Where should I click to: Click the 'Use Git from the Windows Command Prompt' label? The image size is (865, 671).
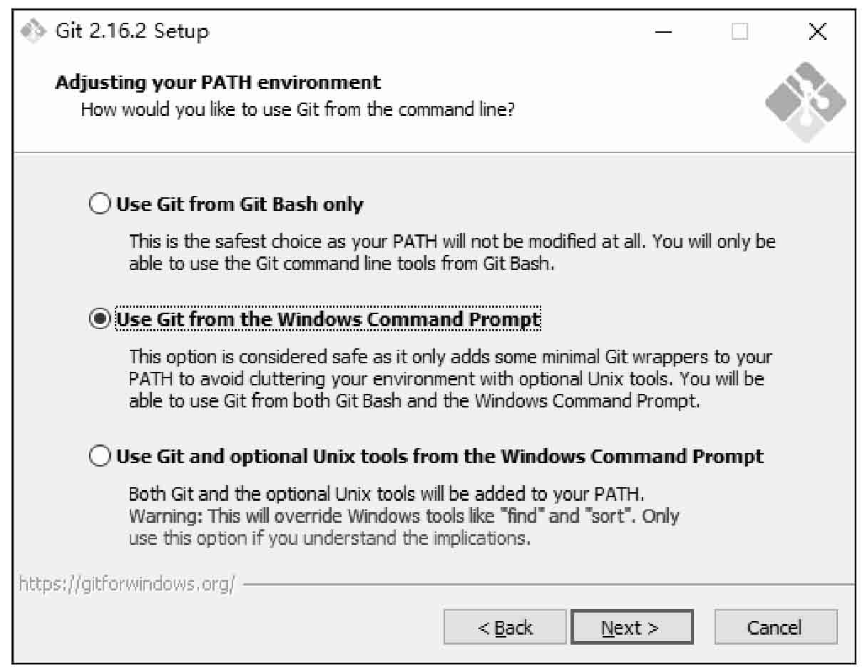pyautogui.click(x=328, y=319)
